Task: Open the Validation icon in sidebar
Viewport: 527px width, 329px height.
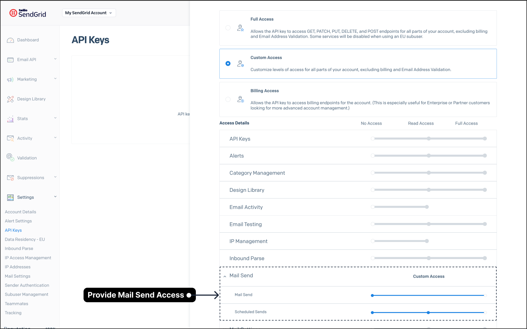Action: pos(10,158)
